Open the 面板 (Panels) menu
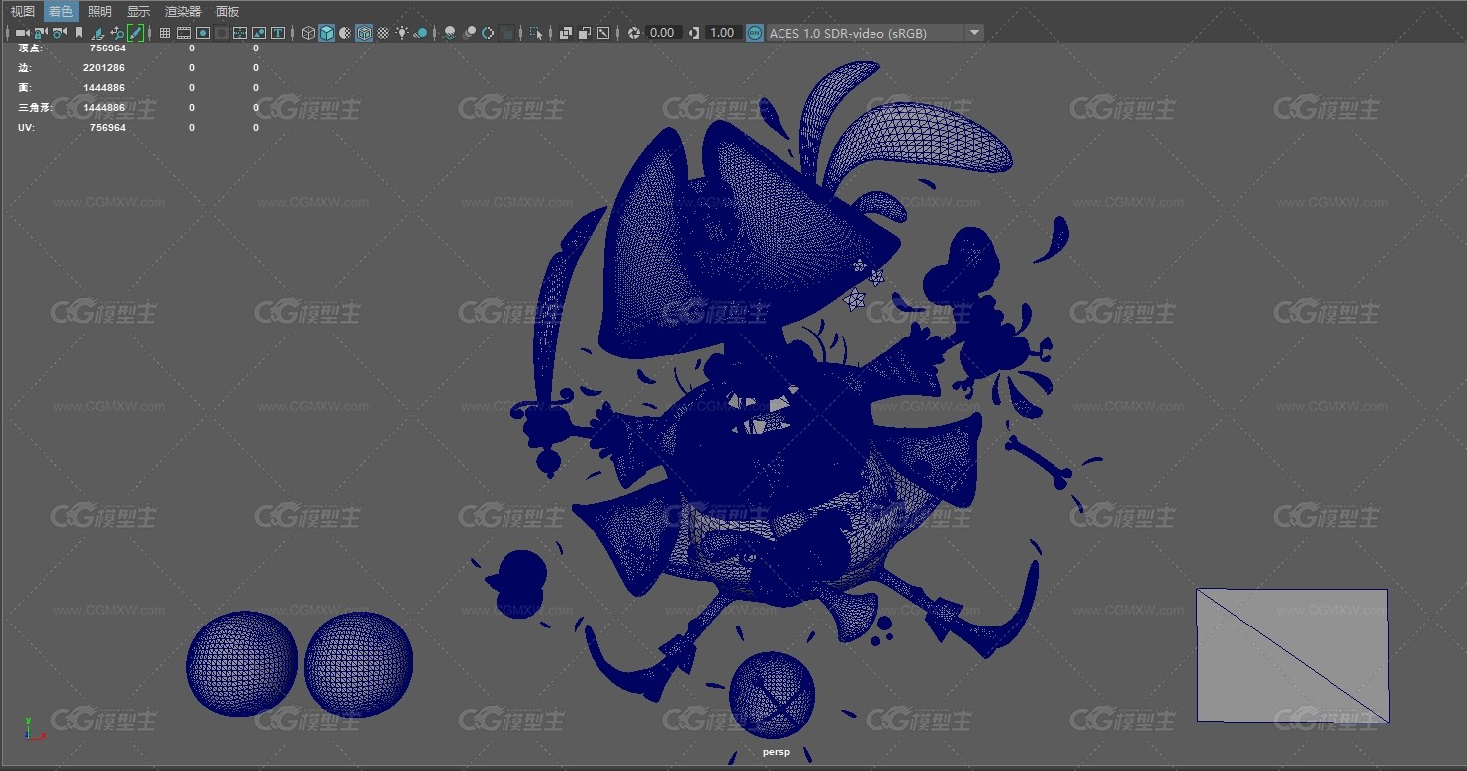Image resolution: width=1467 pixels, height=771 pixels. pyautogui.click(x=228, y=11)
